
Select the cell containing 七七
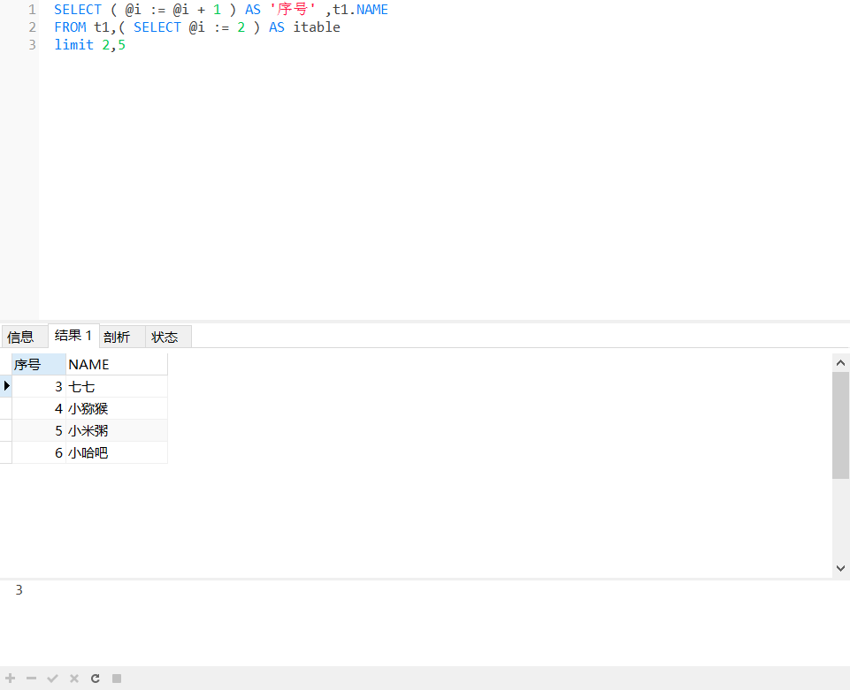117,387
